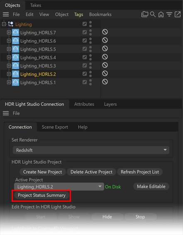Open the Set Renderer Redshift dropdown
The image size is (183, 235).
point(91,150)
